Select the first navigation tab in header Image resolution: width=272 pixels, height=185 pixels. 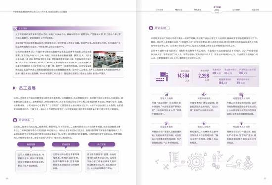[159, 10]
